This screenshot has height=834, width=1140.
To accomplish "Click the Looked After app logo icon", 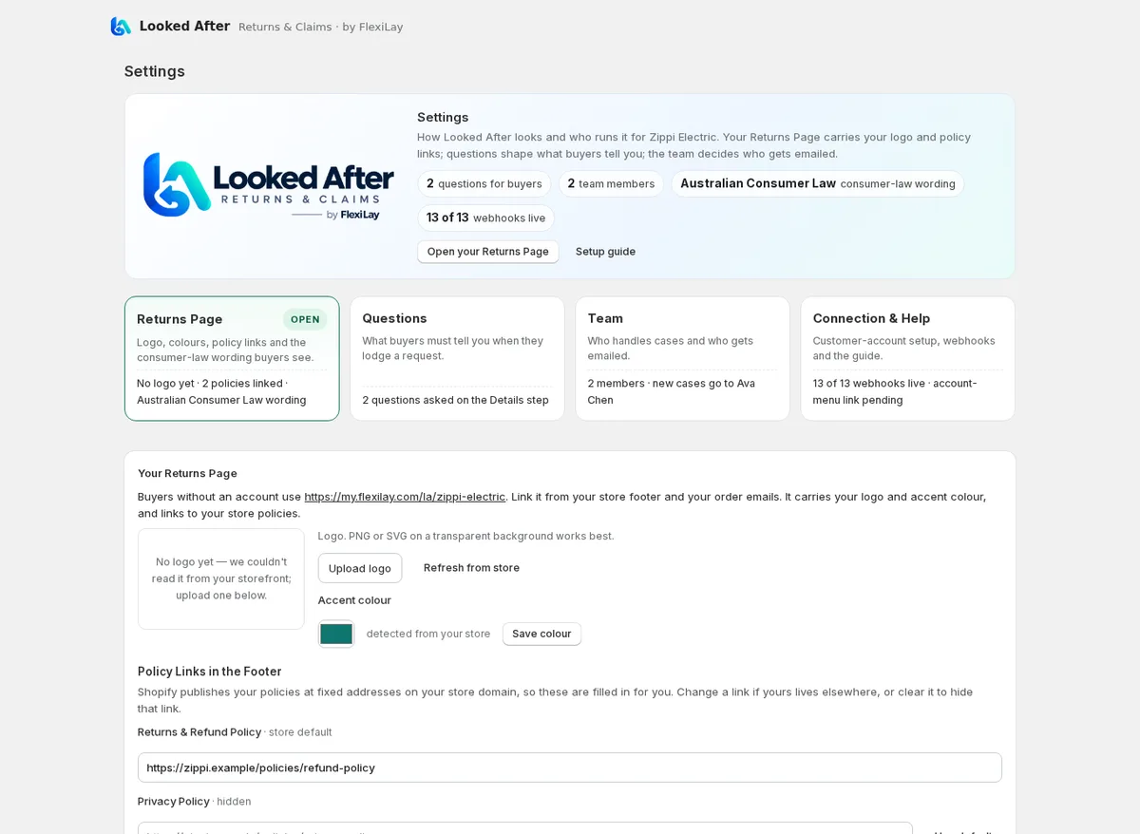I will 121,27.
